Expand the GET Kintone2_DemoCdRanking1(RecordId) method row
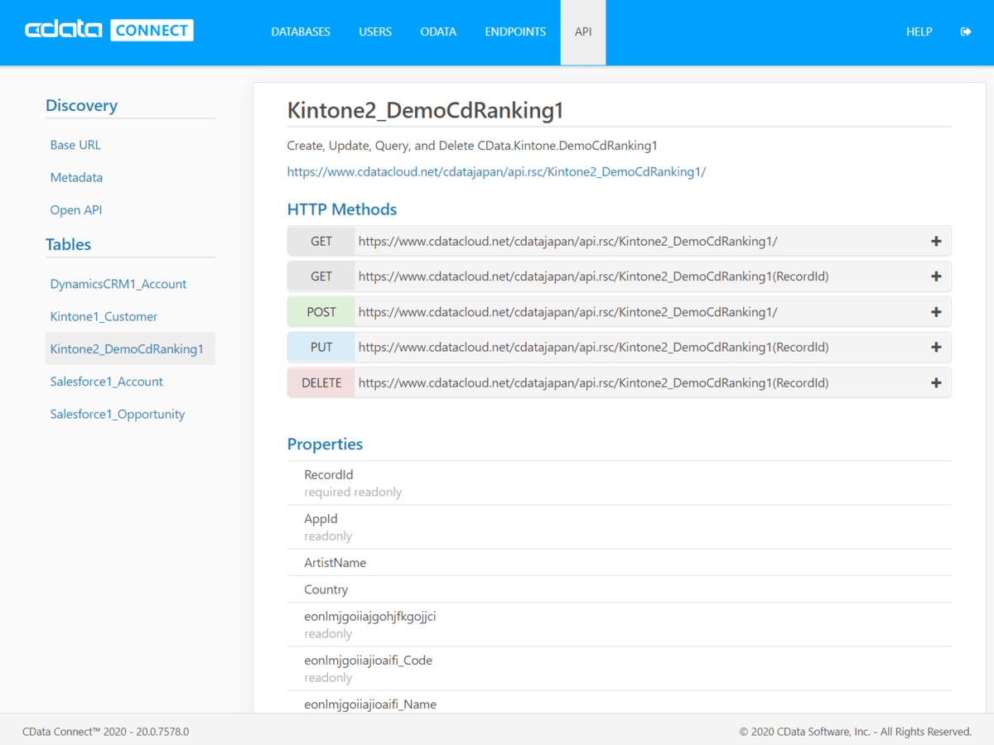 click(619, 276)
